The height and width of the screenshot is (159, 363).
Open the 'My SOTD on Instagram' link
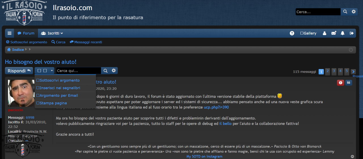204,156
